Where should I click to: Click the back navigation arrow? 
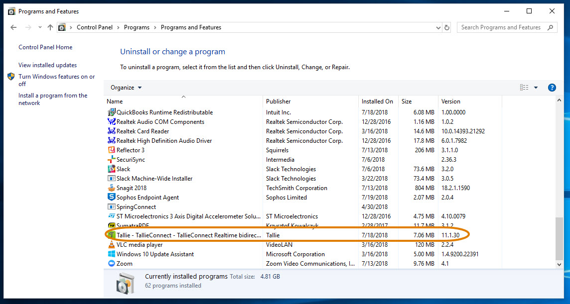pos(13,27)
